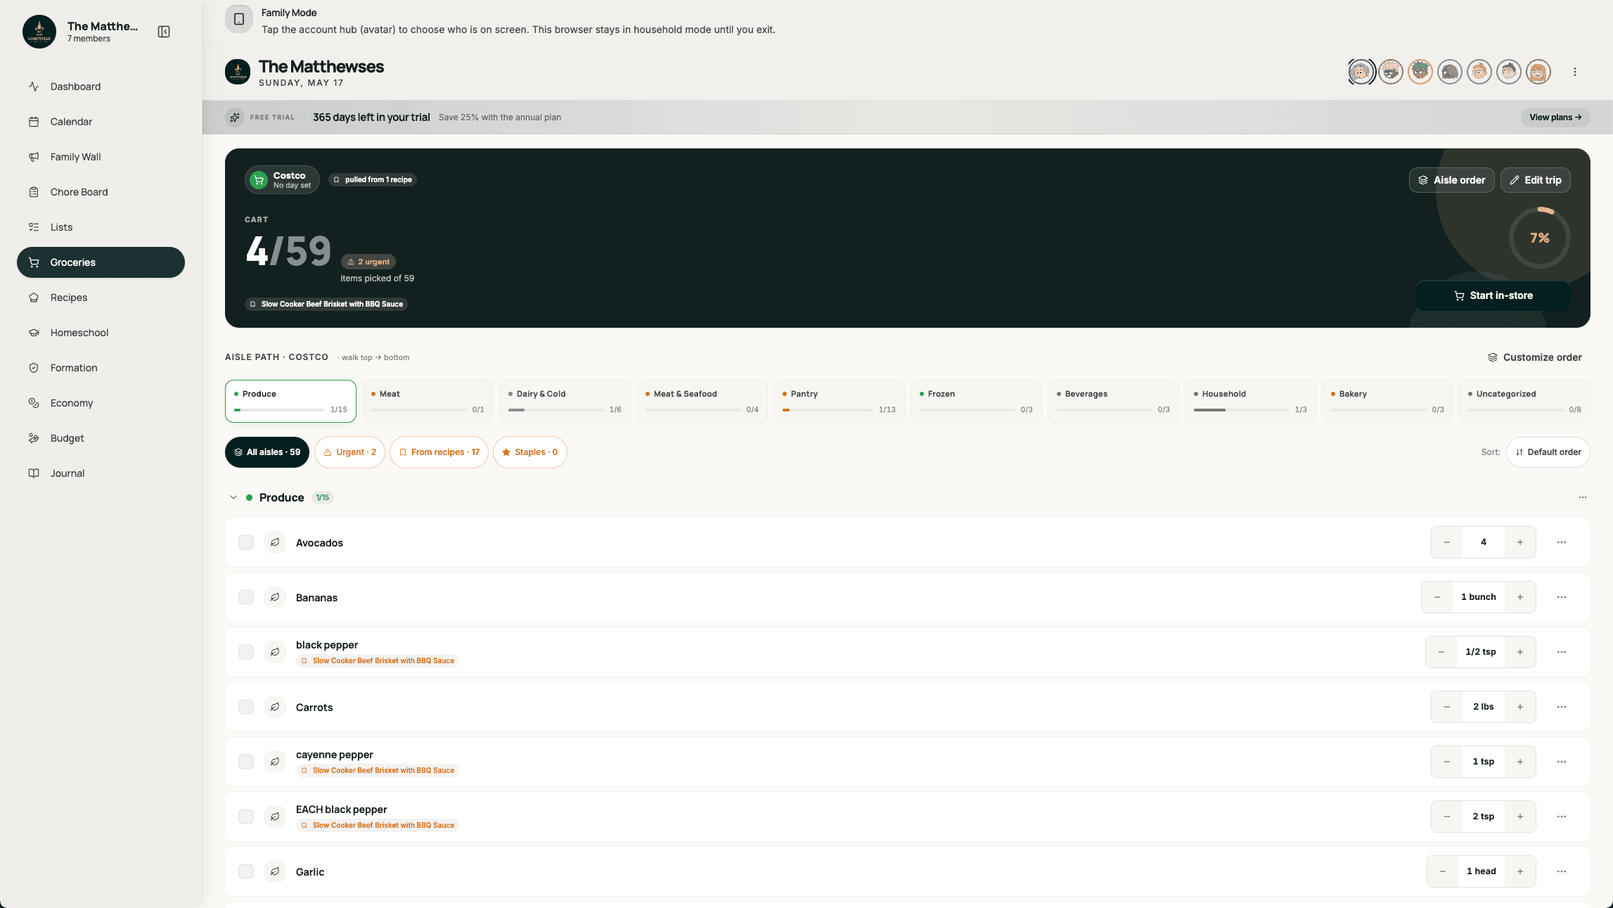
Task: Check off black pepper item
Action: (246, 652)
